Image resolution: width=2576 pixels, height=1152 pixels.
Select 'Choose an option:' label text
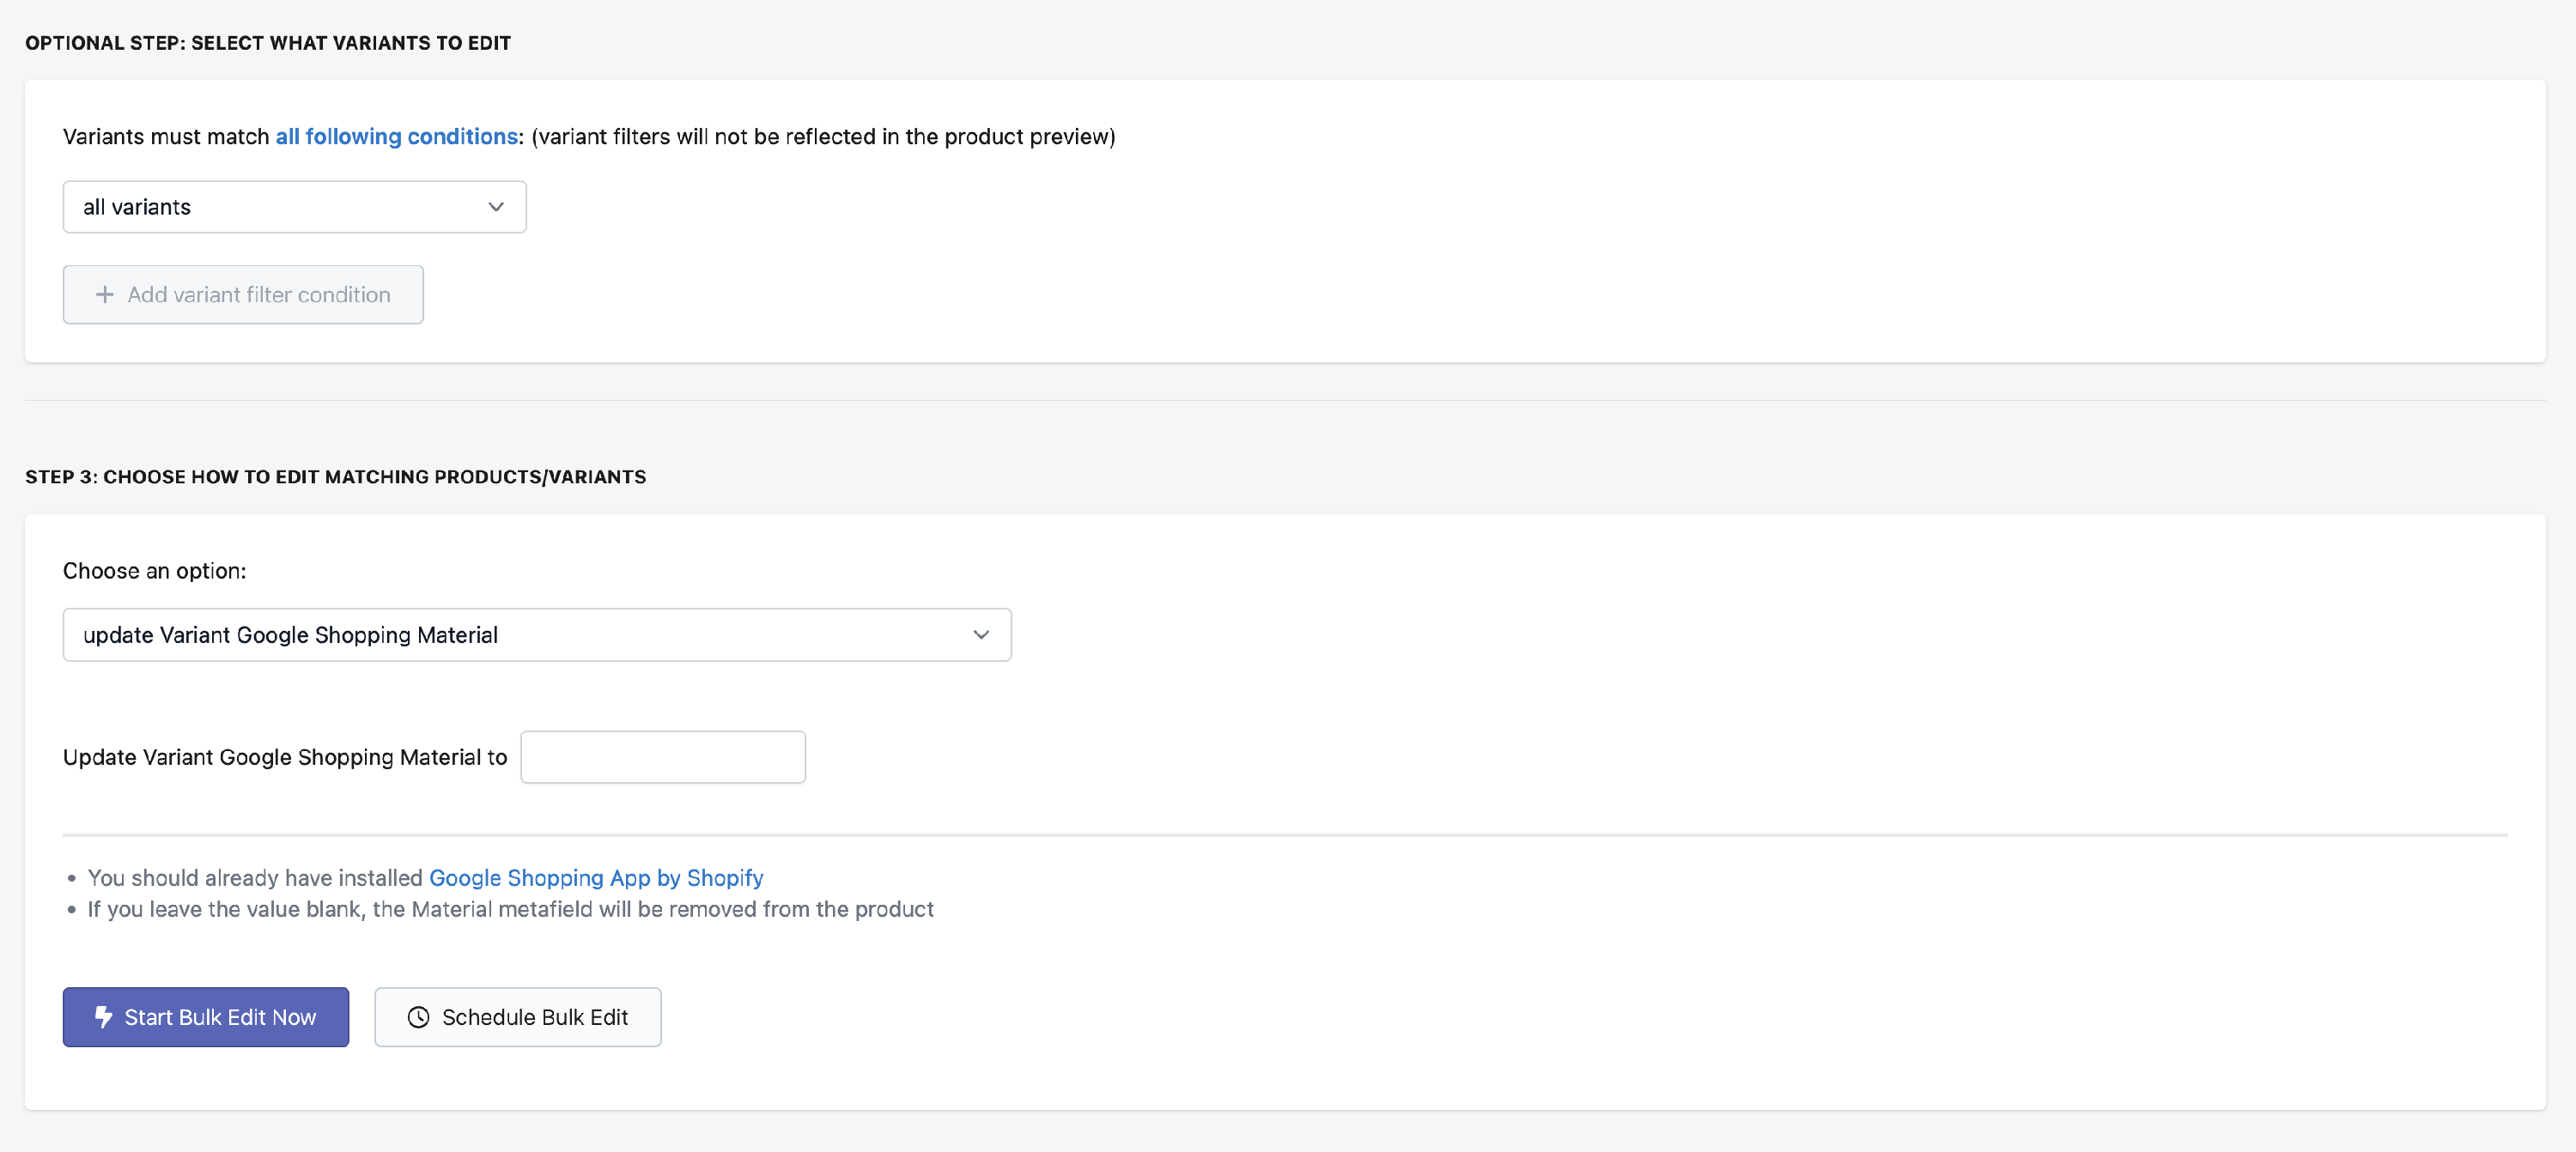pyautogui.click(x=154, y=571)
